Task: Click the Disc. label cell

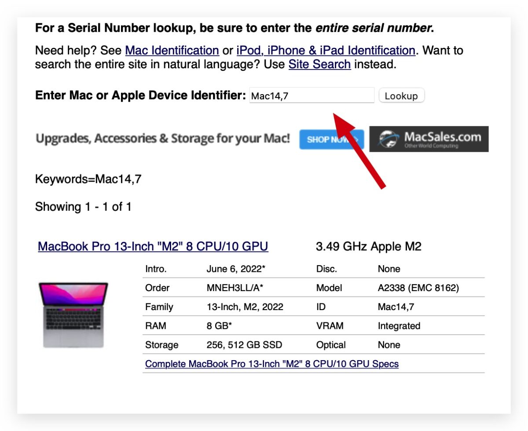Action: 326,269
